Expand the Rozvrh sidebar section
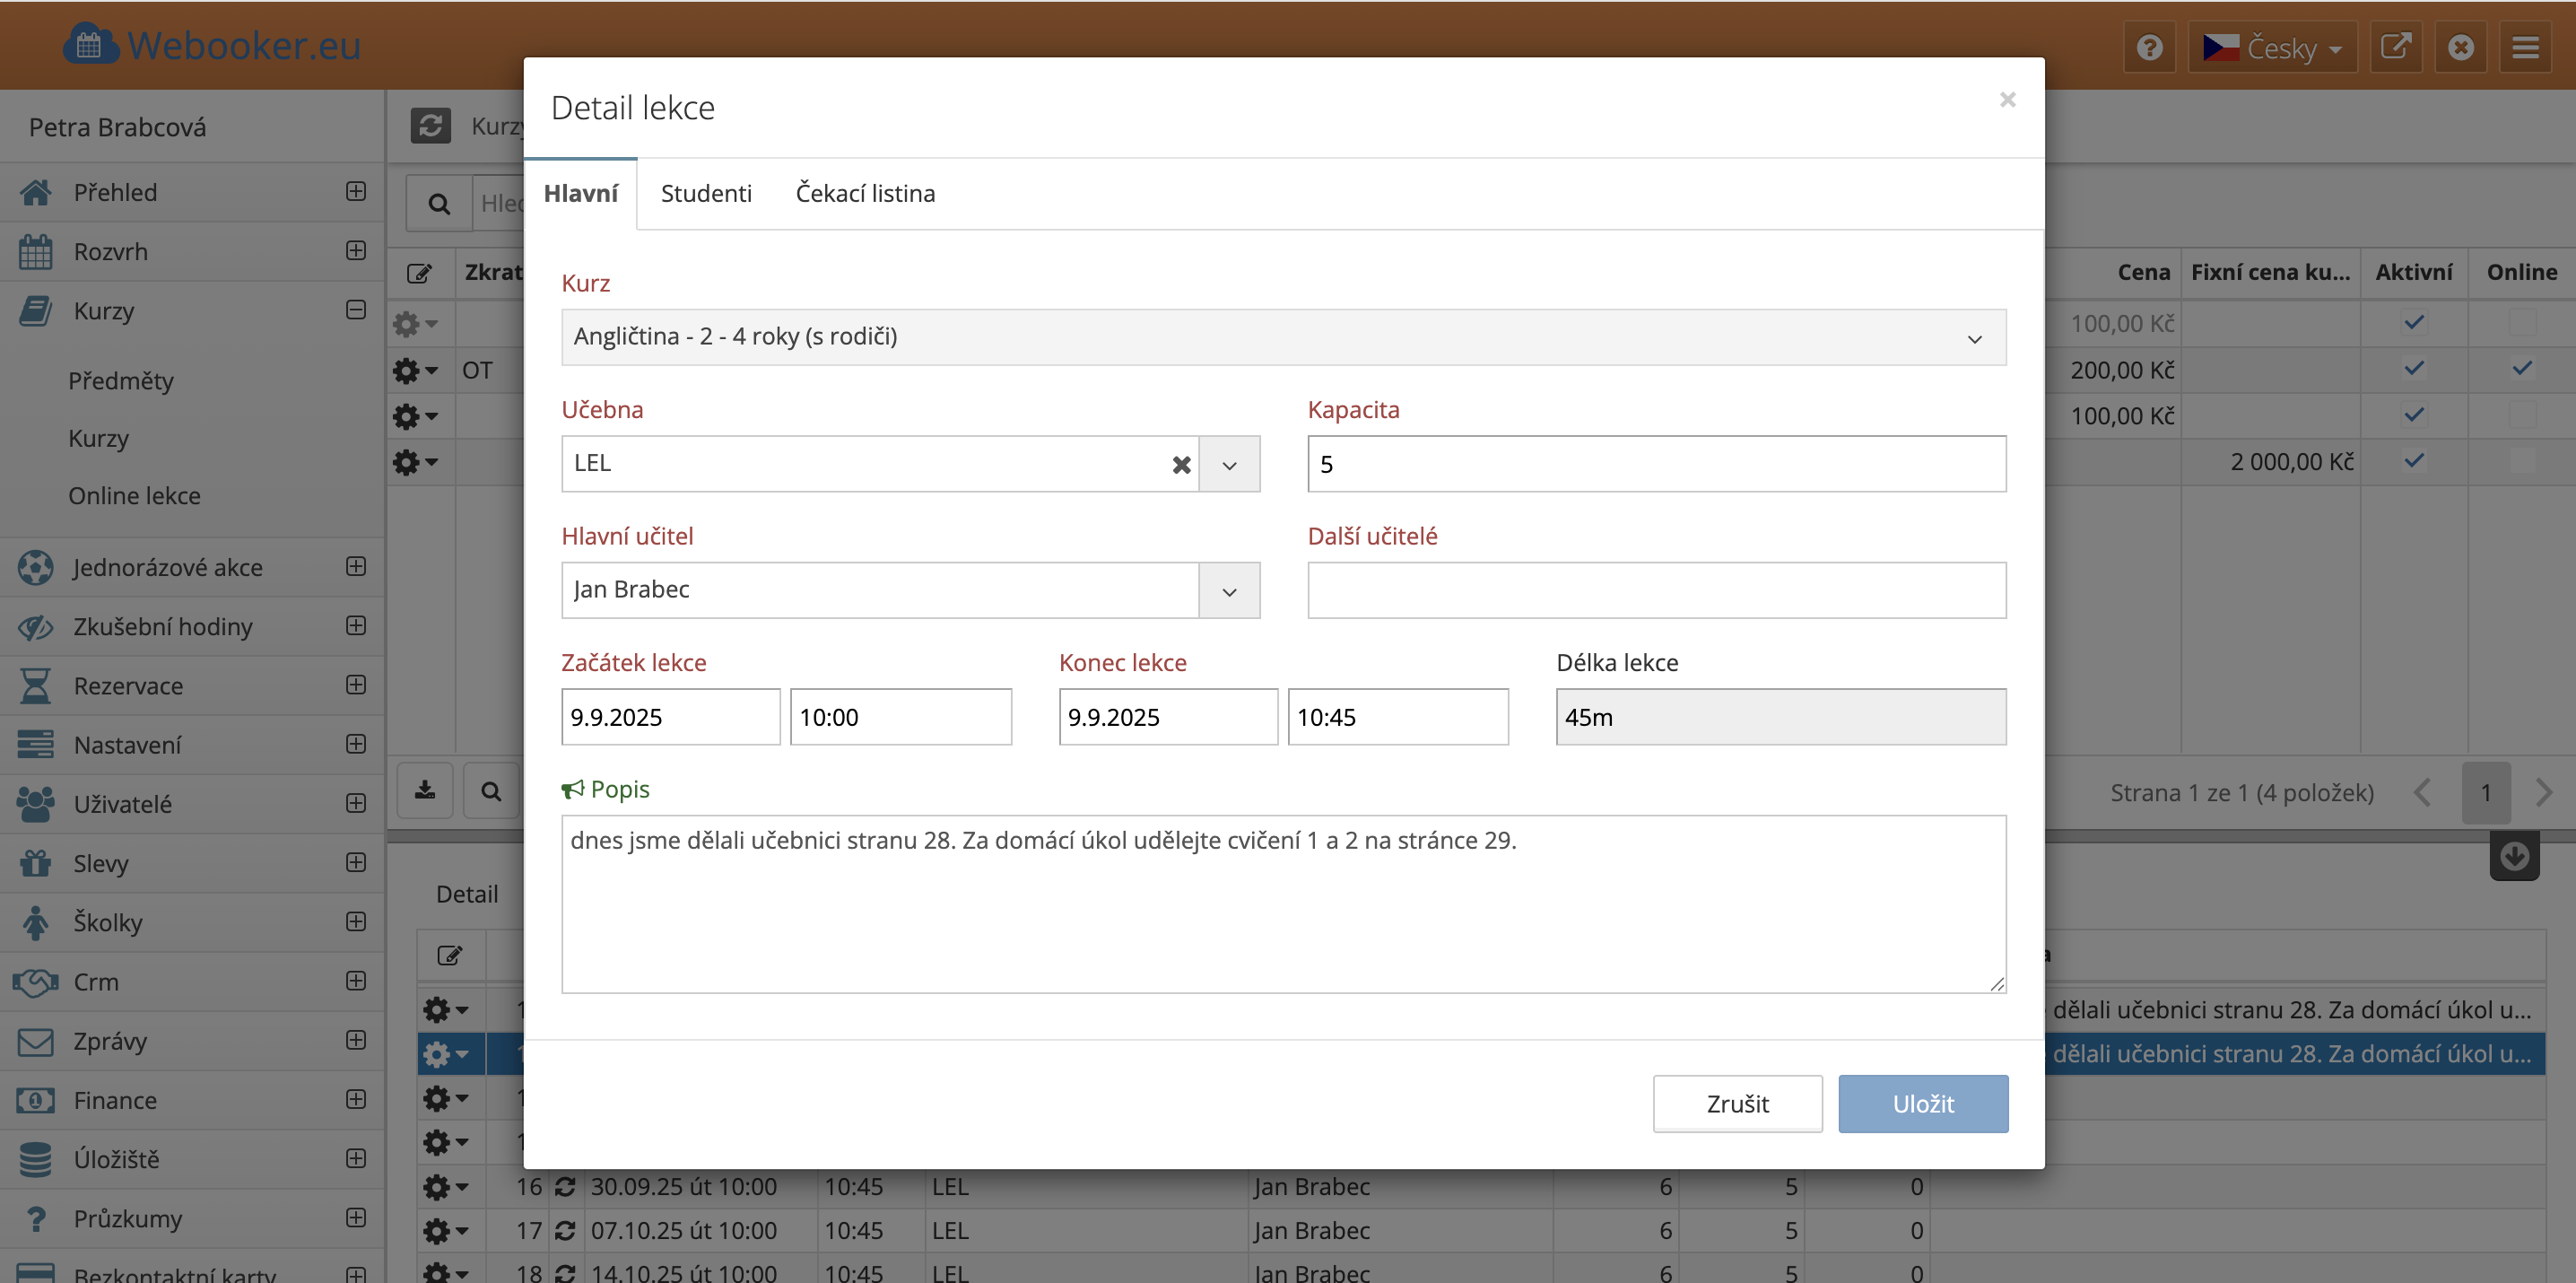Viewport: 2576px width, 1283px height. pos(356,251)
